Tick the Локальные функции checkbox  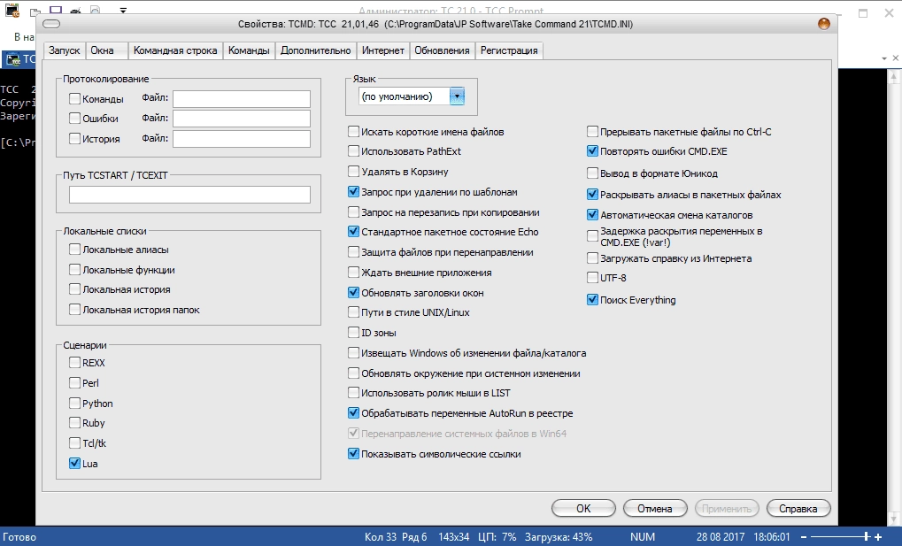tap(74, 269)
